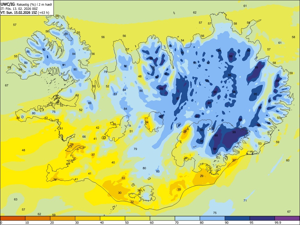Click the 60–70 pale green legend swatch

(x=162, y=218)
